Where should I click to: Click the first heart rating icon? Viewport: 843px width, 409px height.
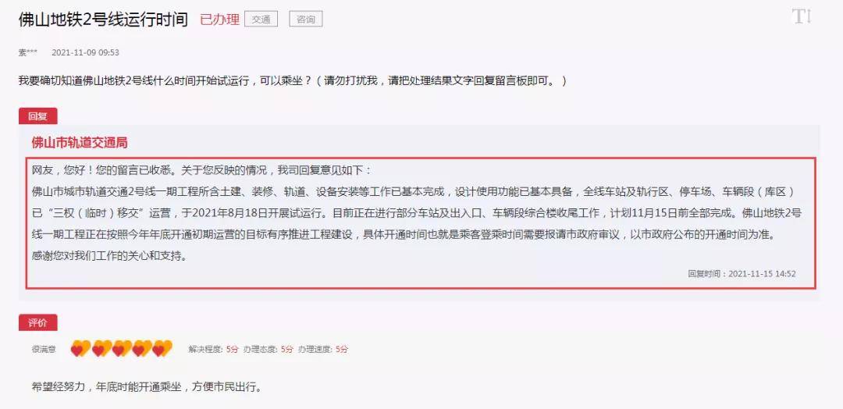pyautogui.click(x=80, y=348)
